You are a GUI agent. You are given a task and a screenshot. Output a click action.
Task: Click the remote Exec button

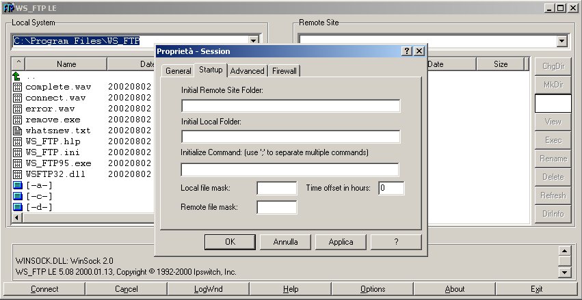click(553, 140)
